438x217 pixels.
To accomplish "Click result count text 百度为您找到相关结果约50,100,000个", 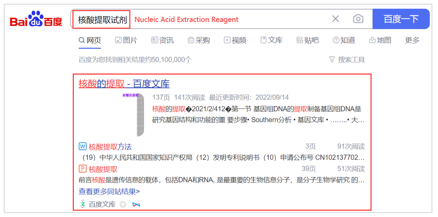I will 135,60.
